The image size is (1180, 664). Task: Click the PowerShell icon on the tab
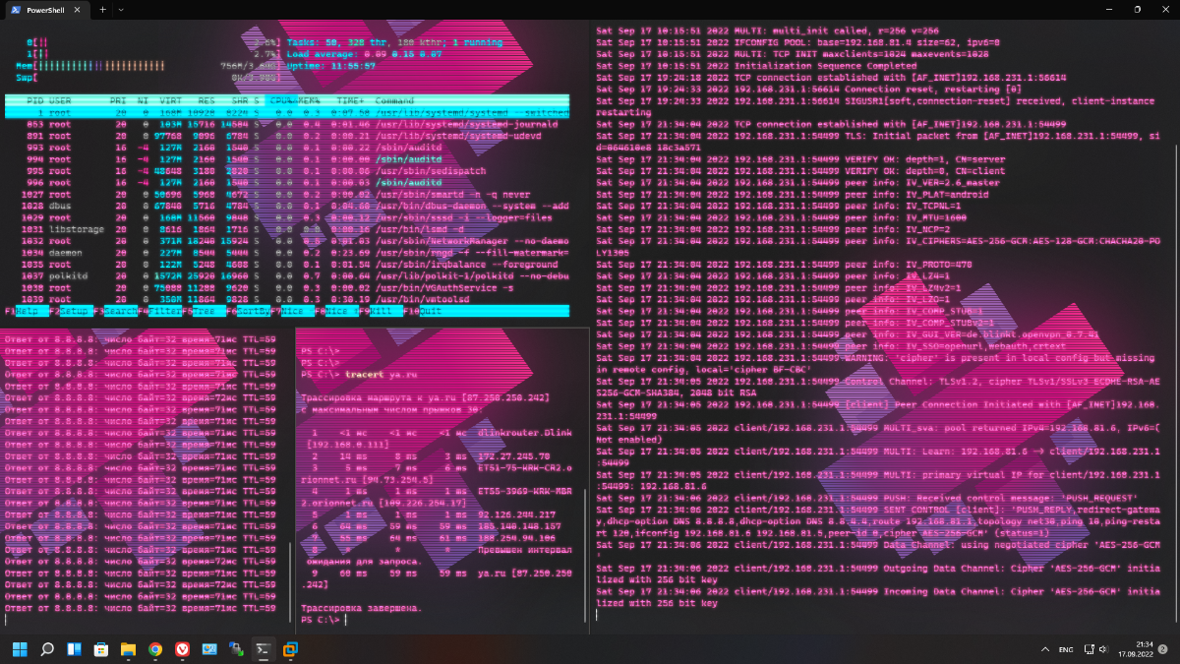(x=17, y=9)
